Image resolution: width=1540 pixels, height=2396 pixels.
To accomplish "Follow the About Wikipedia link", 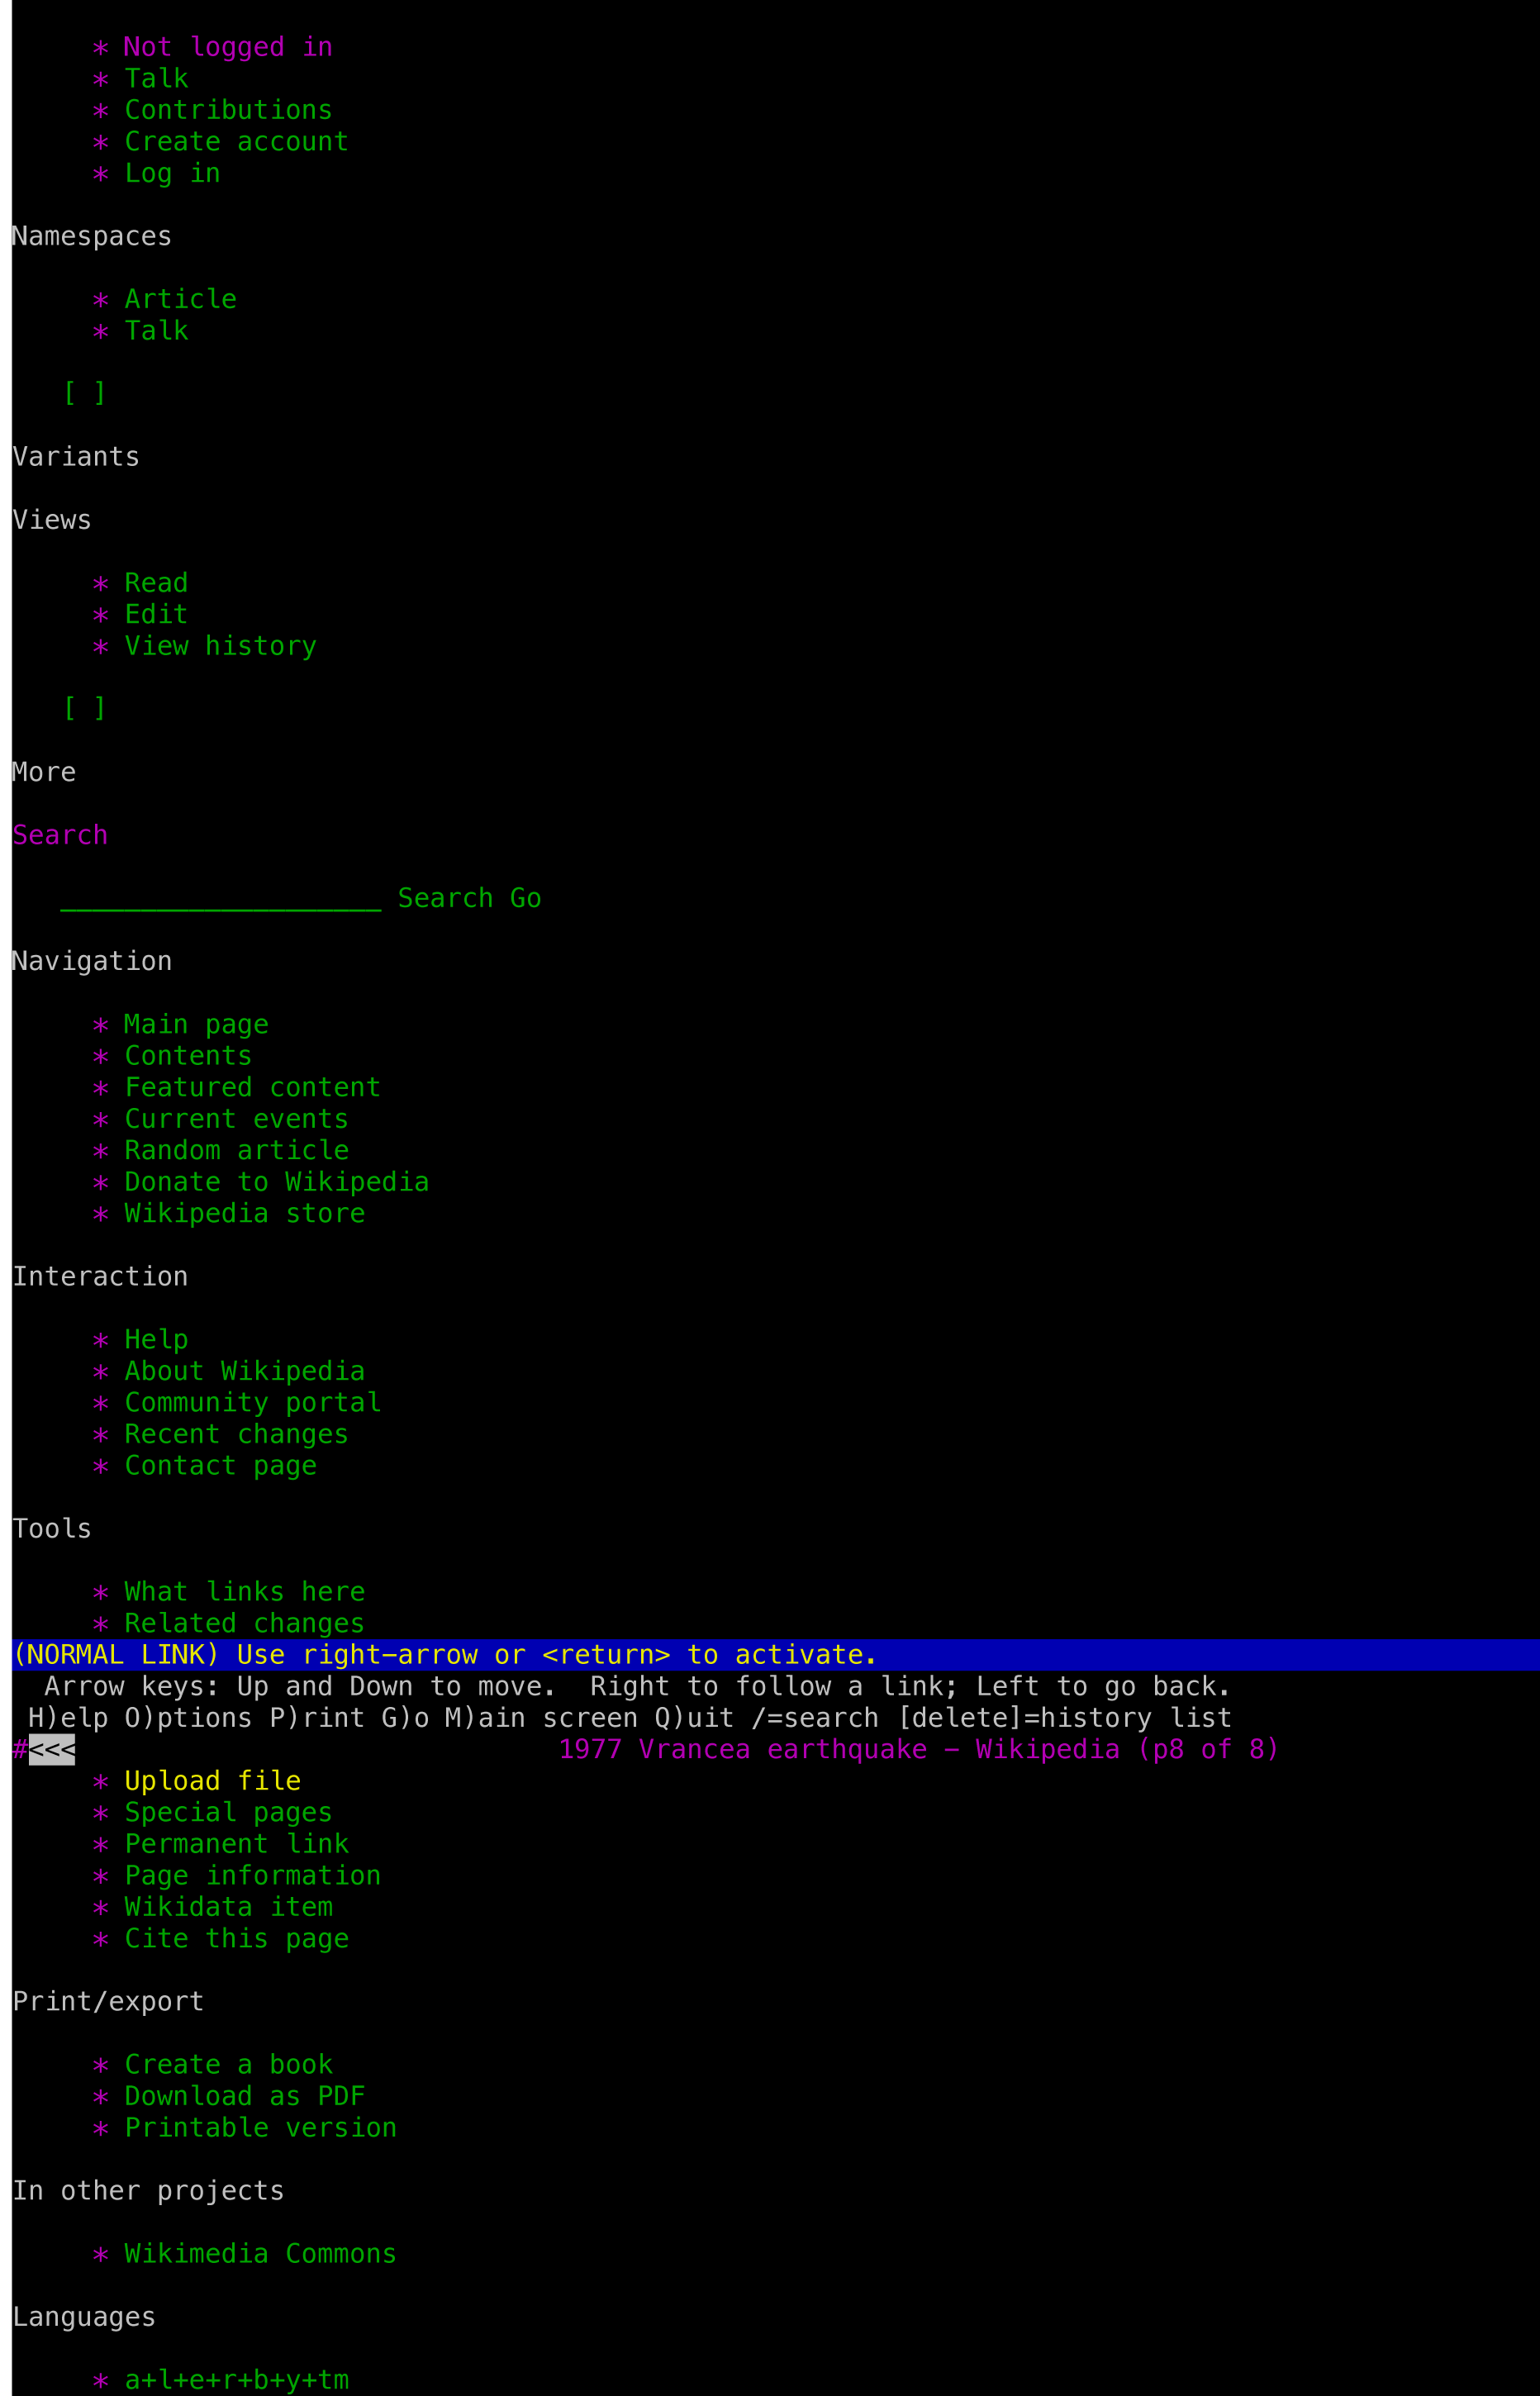I will point(244,1371).
